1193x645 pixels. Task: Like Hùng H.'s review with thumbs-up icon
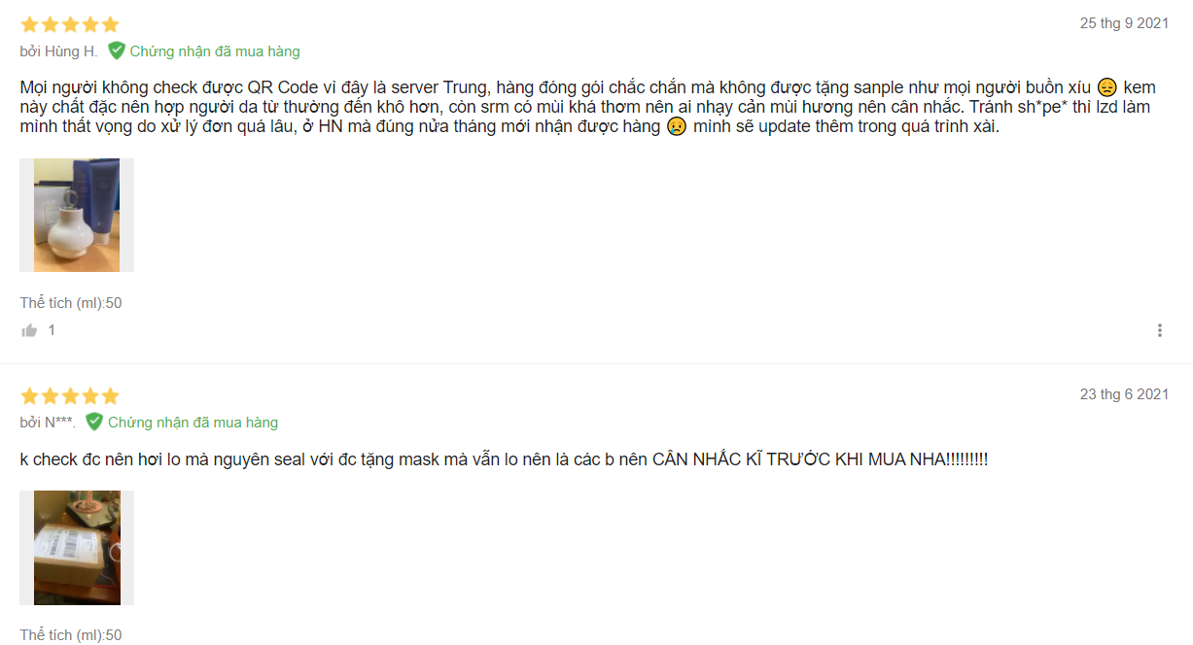(29, 330)
